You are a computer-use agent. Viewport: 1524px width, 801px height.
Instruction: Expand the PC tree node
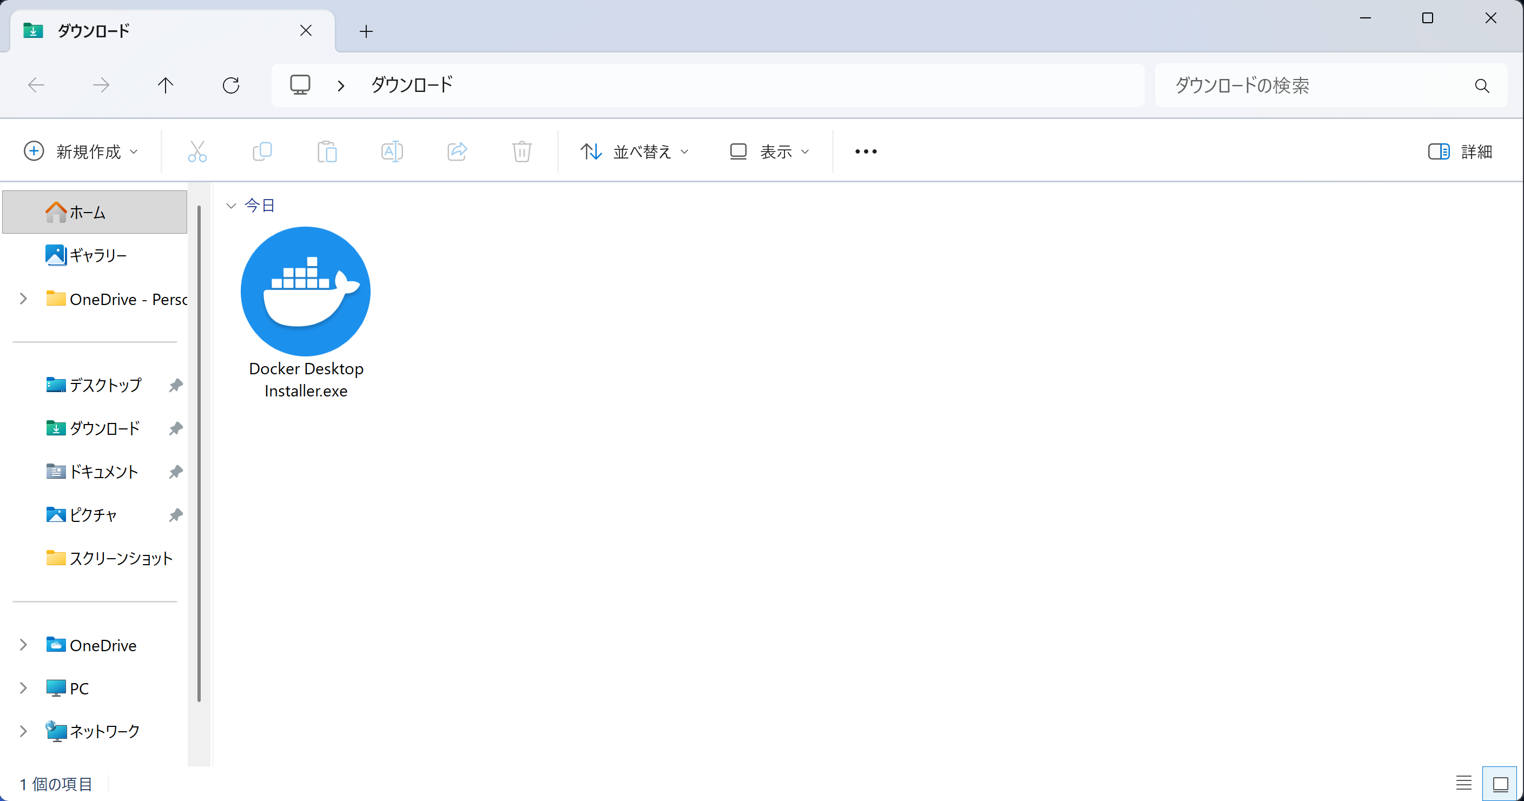coord(23,688)
